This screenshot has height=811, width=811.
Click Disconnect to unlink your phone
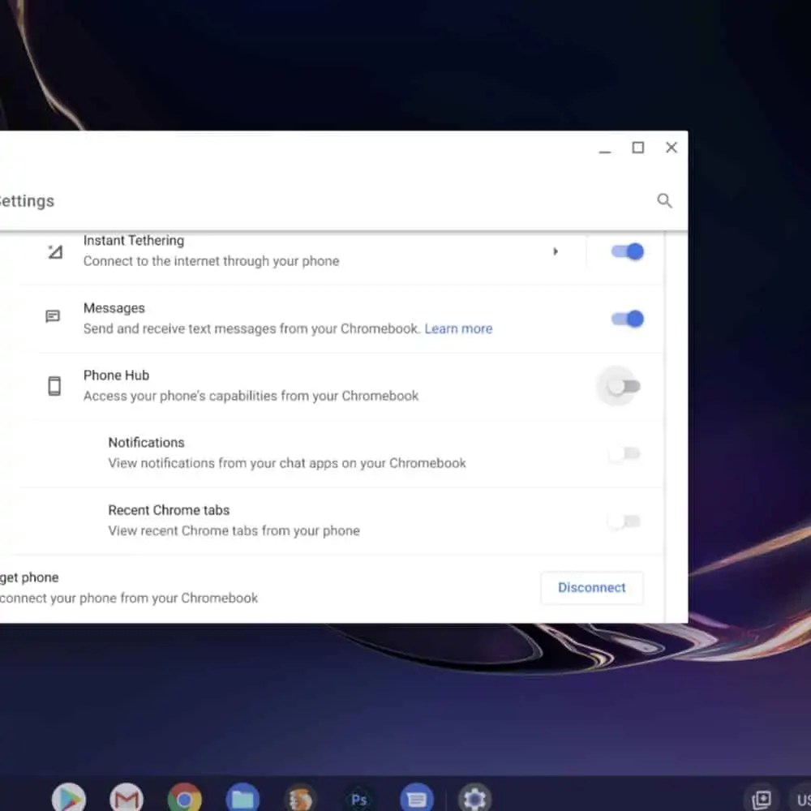[x=592, y=587]
